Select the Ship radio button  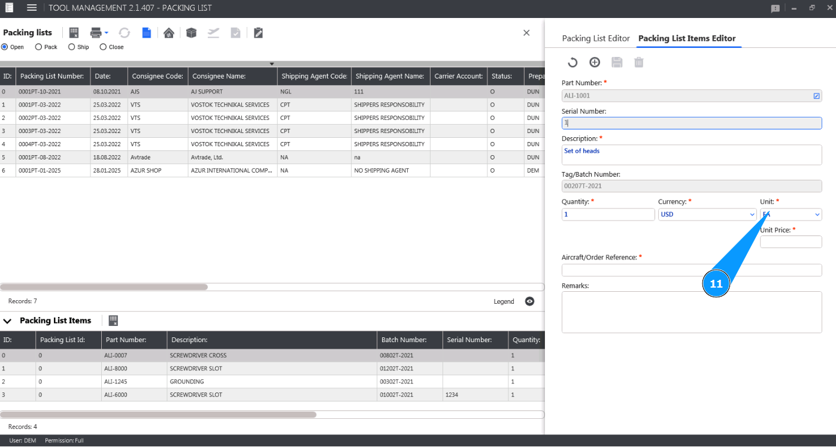click(x=72, y=47)
